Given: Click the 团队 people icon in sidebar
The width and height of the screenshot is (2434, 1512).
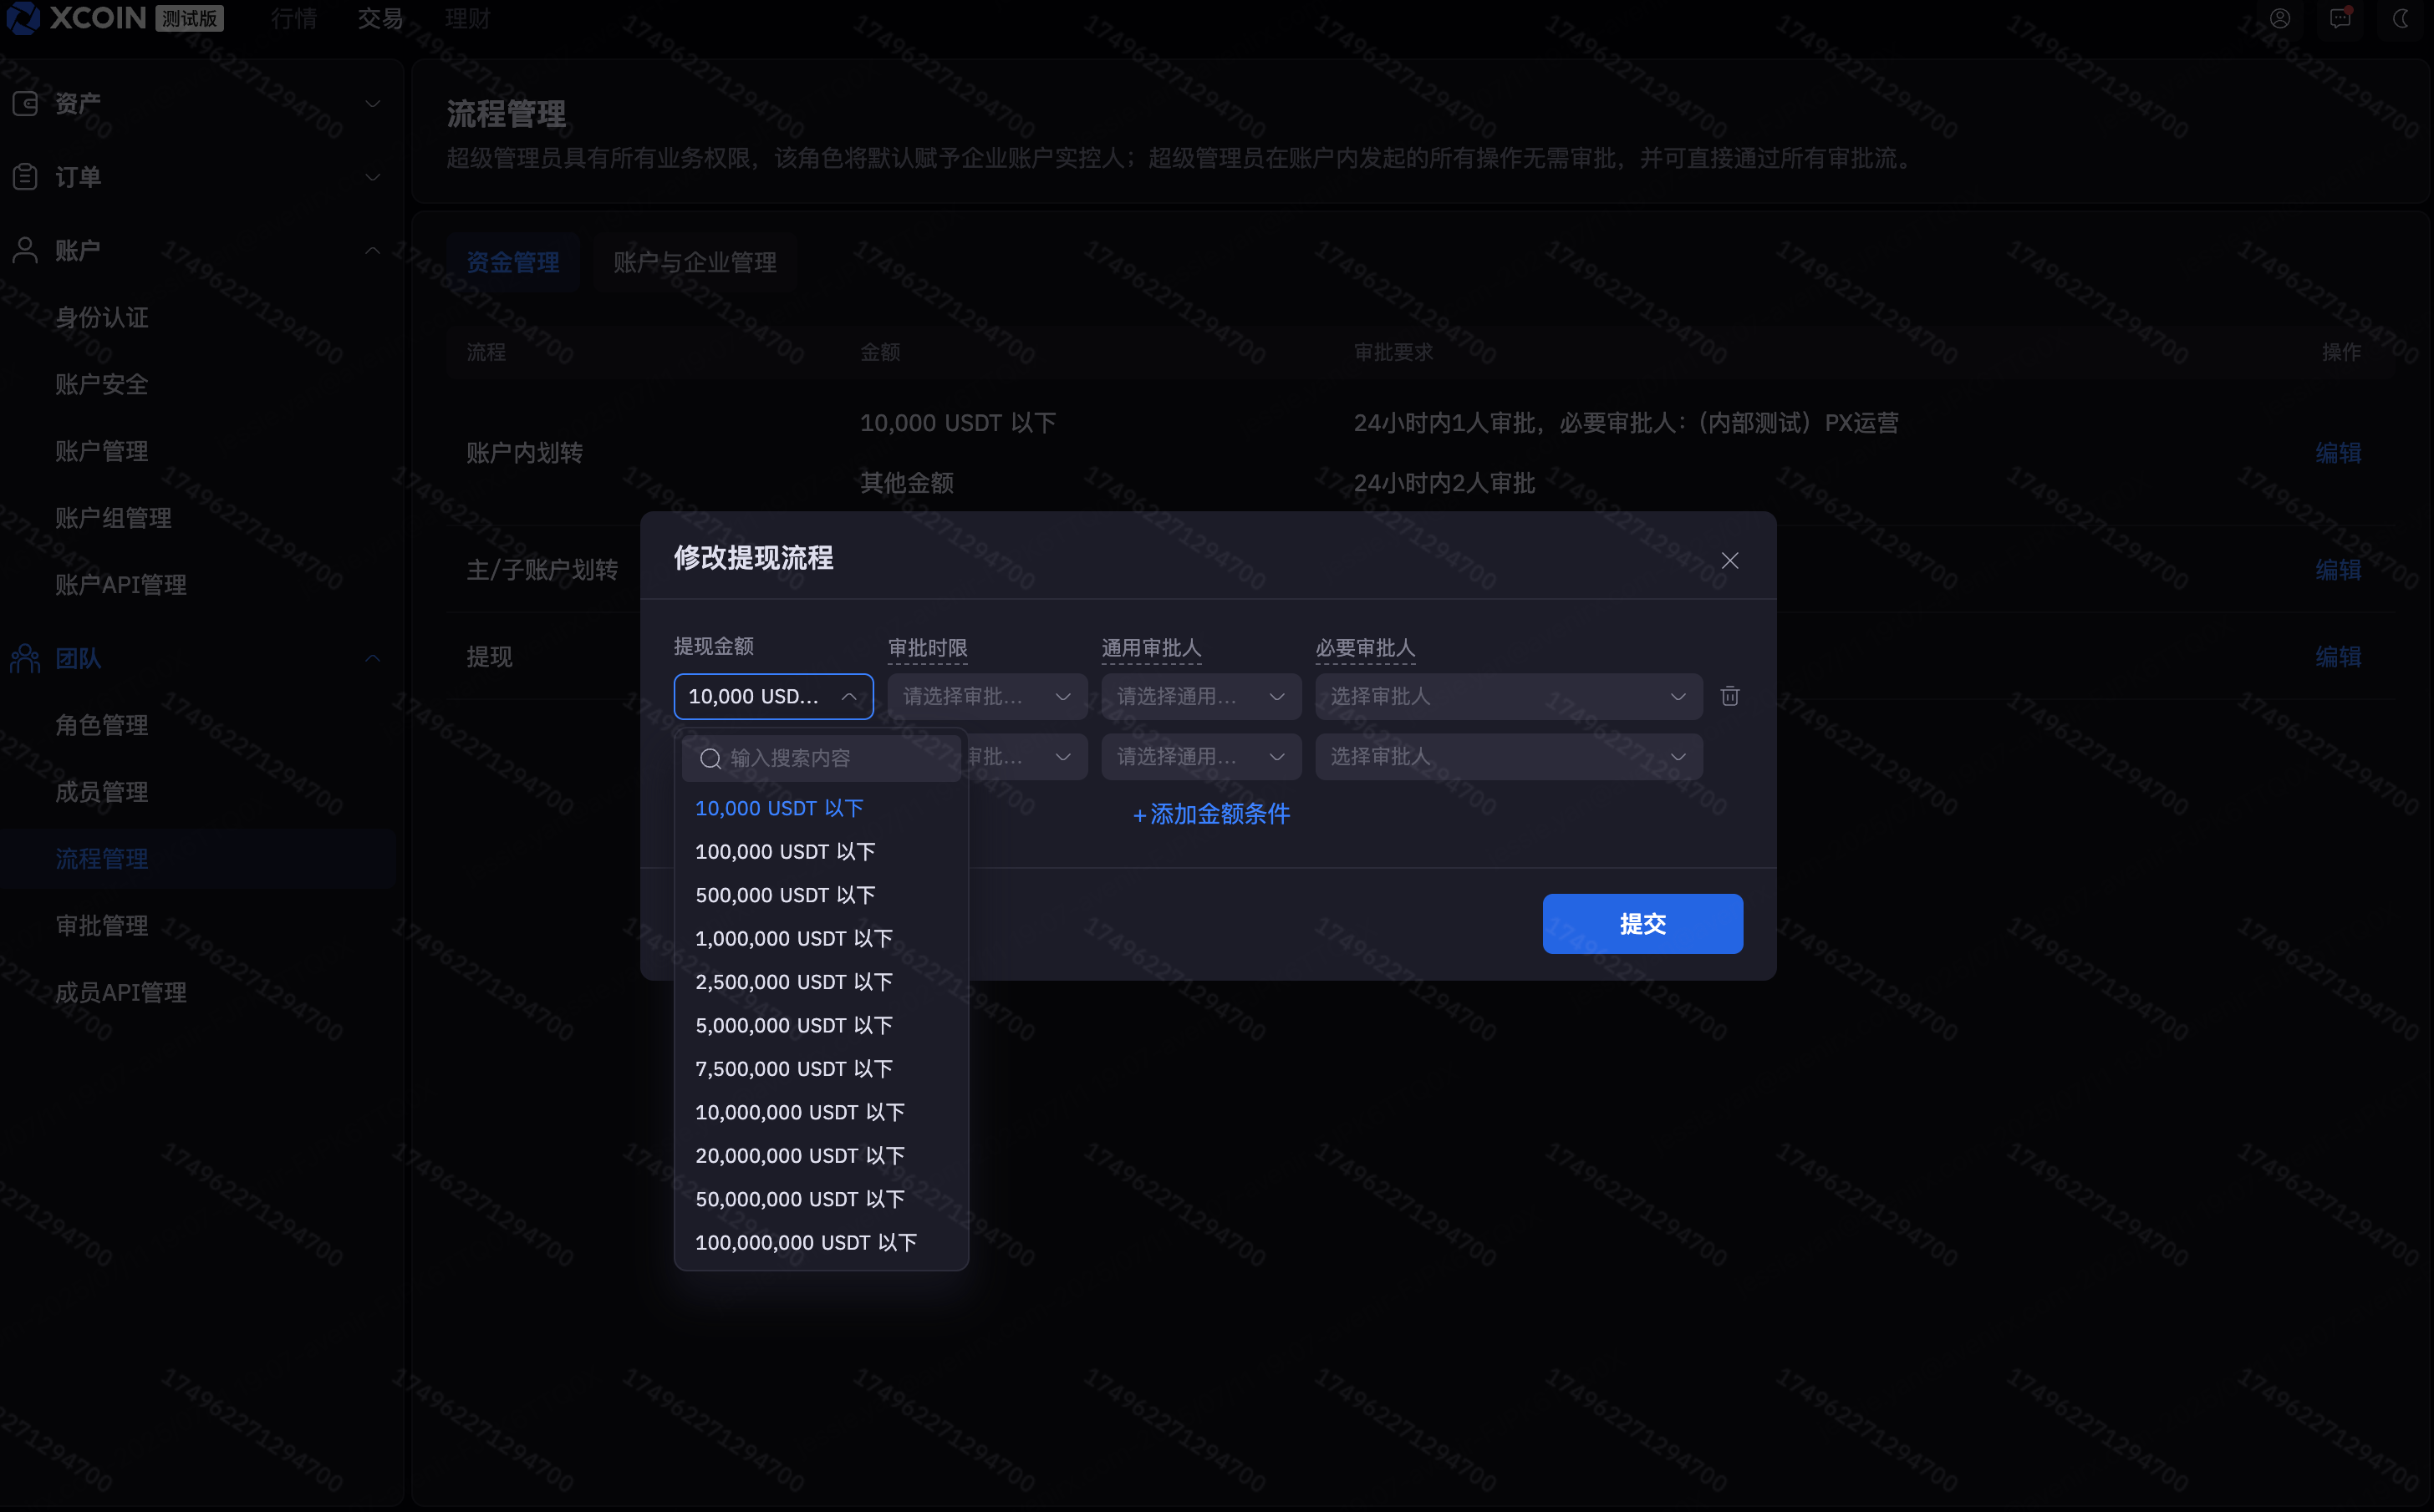Looking at the screenshot, I should (25, 658).
